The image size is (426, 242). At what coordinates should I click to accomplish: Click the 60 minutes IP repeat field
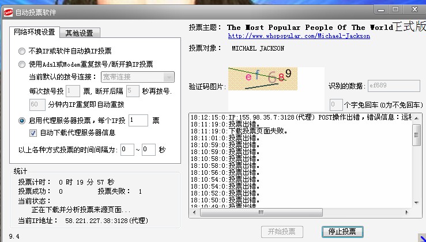click(37, 105)
